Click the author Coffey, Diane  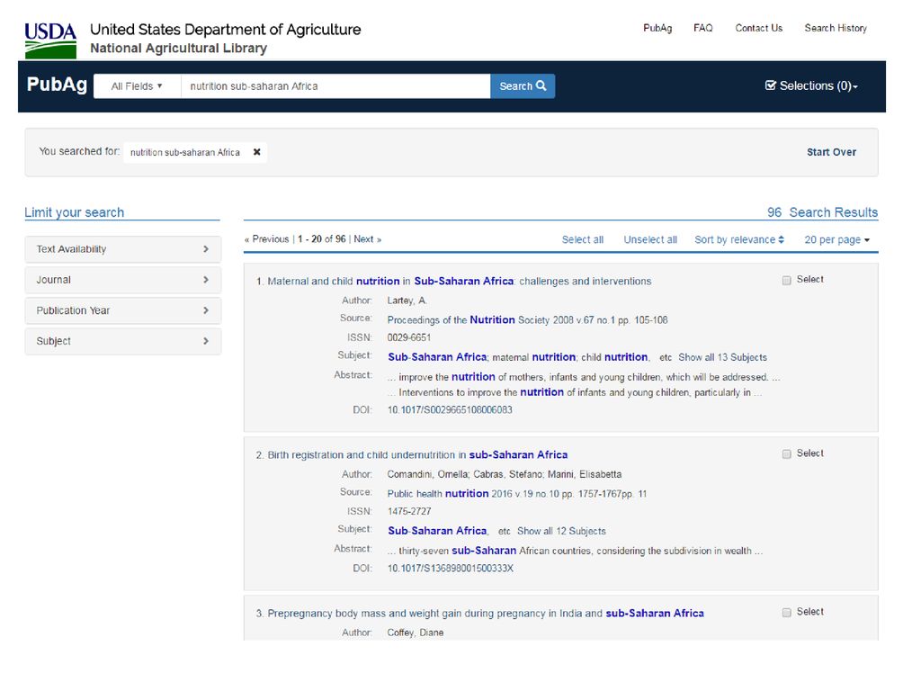(x=416, y=633)
